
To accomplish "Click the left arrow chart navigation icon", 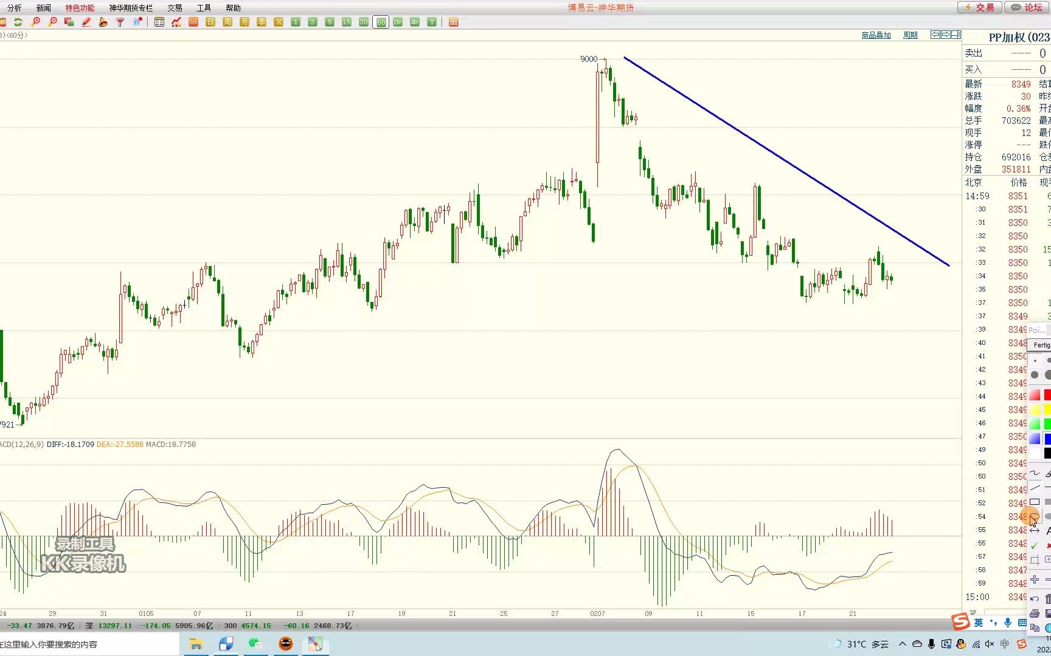I will (x=935, y=35).
